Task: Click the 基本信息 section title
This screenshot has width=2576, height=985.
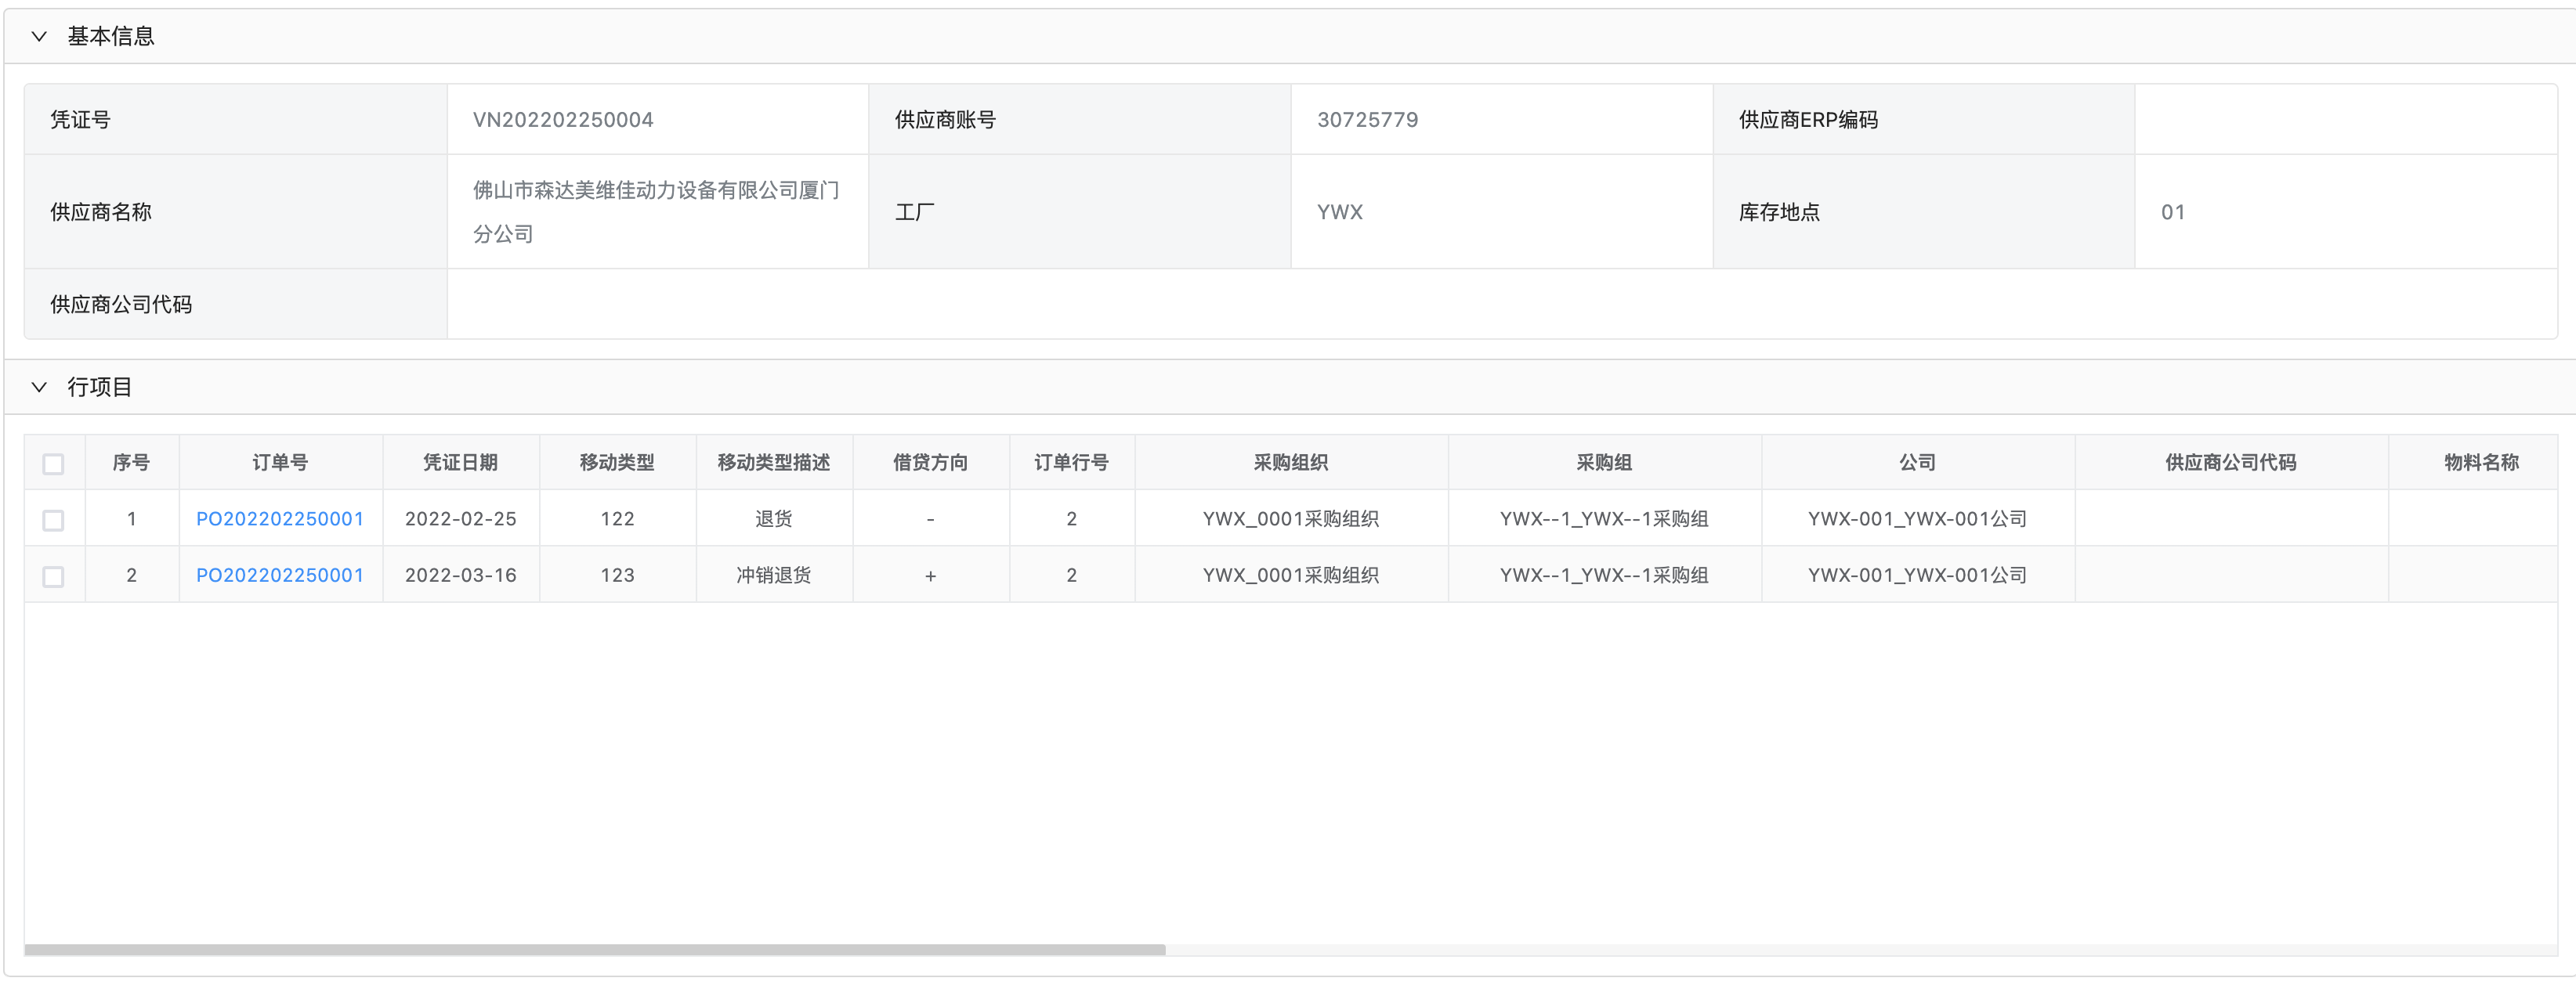Action: coord(111,37)
